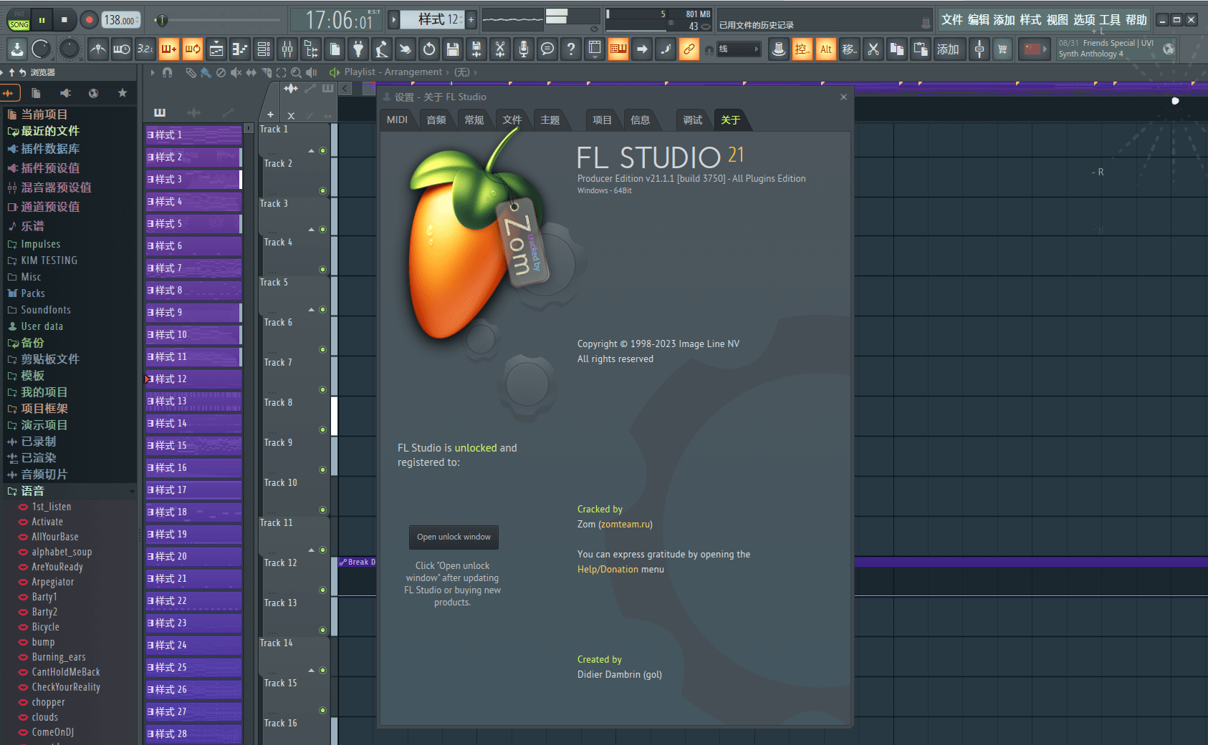Image resolution: width=1208 pixels, height=745 pixels.
Task: Click the speech bubble info icon
Action: tap(547, 49)
